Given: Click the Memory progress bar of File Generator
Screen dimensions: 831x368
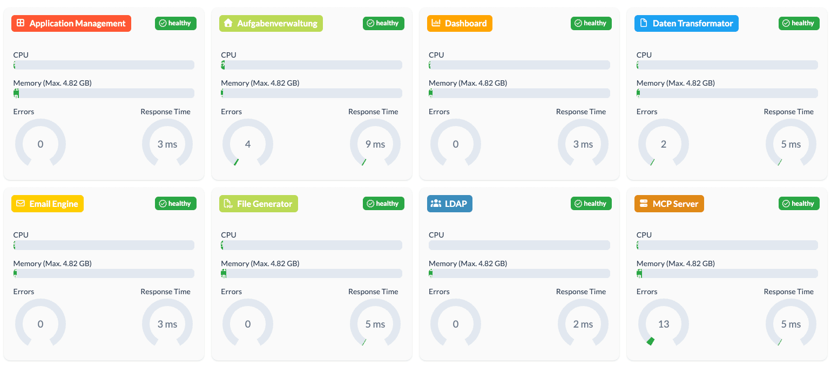Looking at the screenshot, I should (x=312, y=274).
